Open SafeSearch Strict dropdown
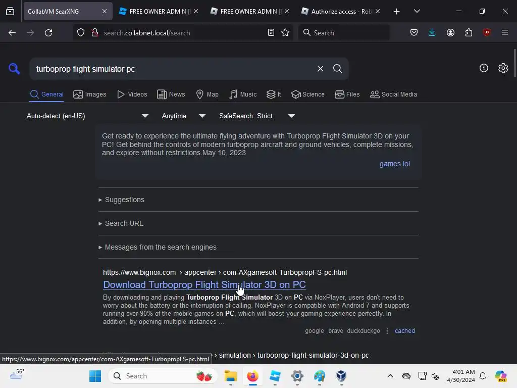 coord(257,116)
